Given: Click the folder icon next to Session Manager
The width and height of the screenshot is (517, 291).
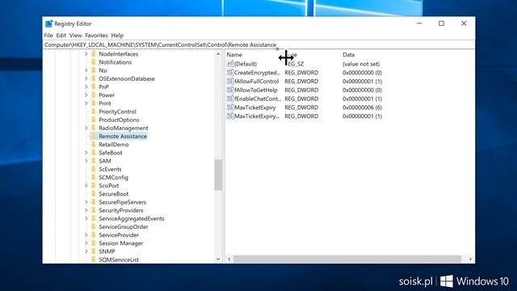Looking at the screenshot, I should click(94, 243).
